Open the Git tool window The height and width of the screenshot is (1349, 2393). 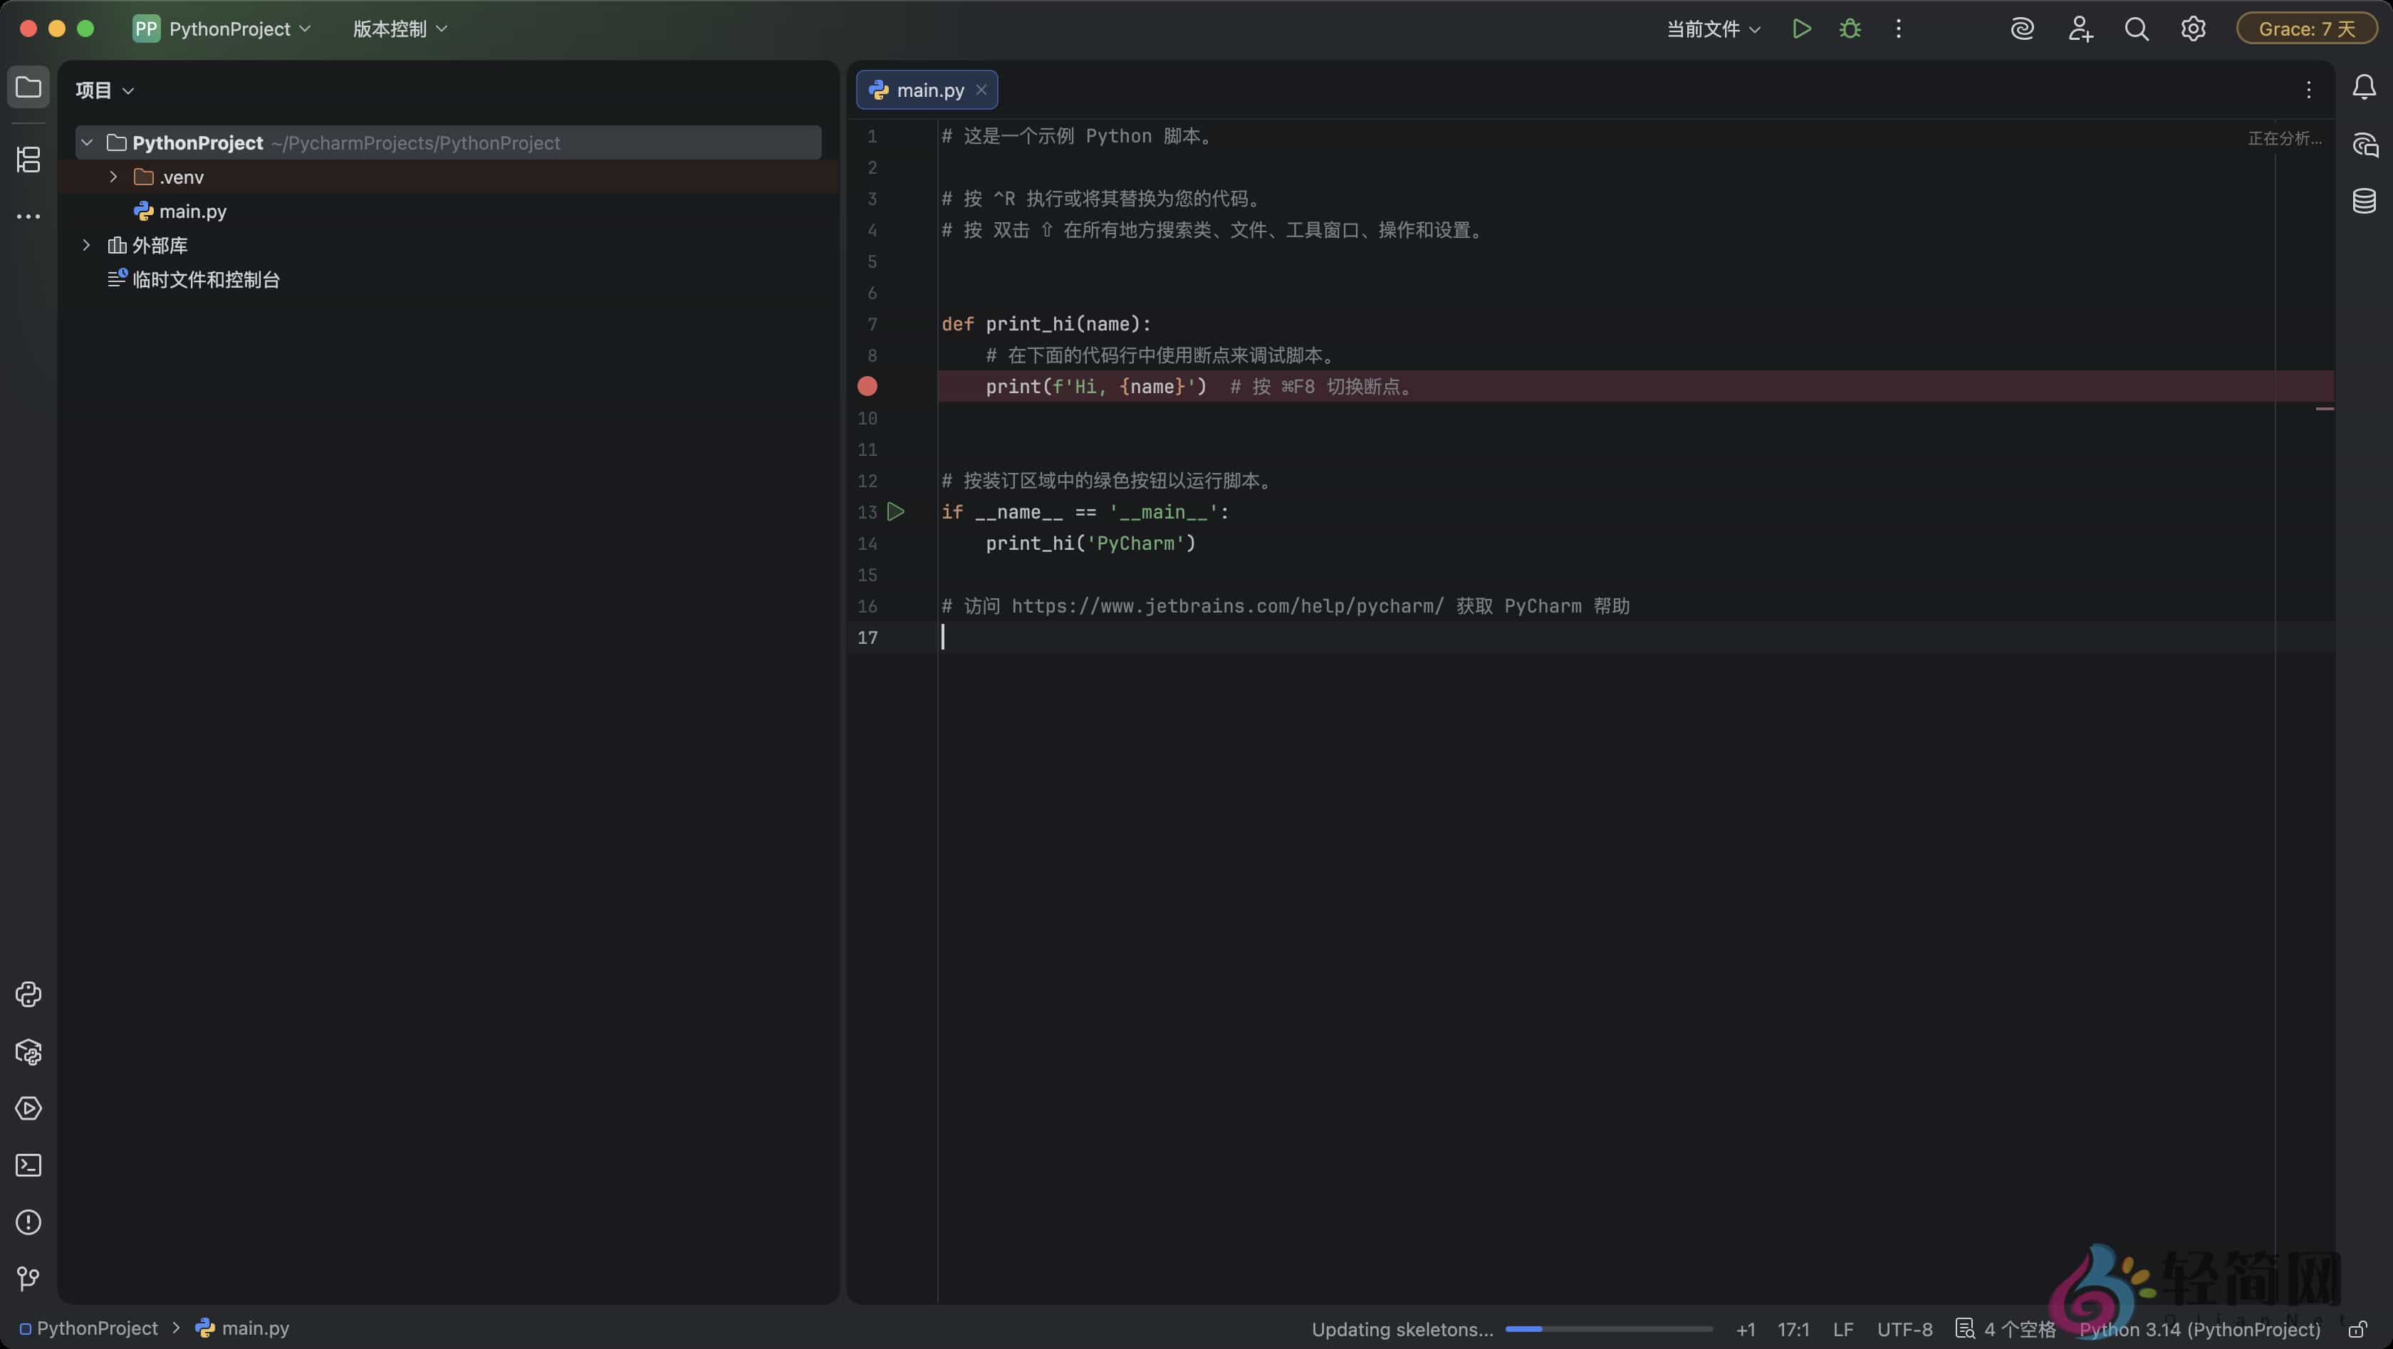coord(28,1279)
